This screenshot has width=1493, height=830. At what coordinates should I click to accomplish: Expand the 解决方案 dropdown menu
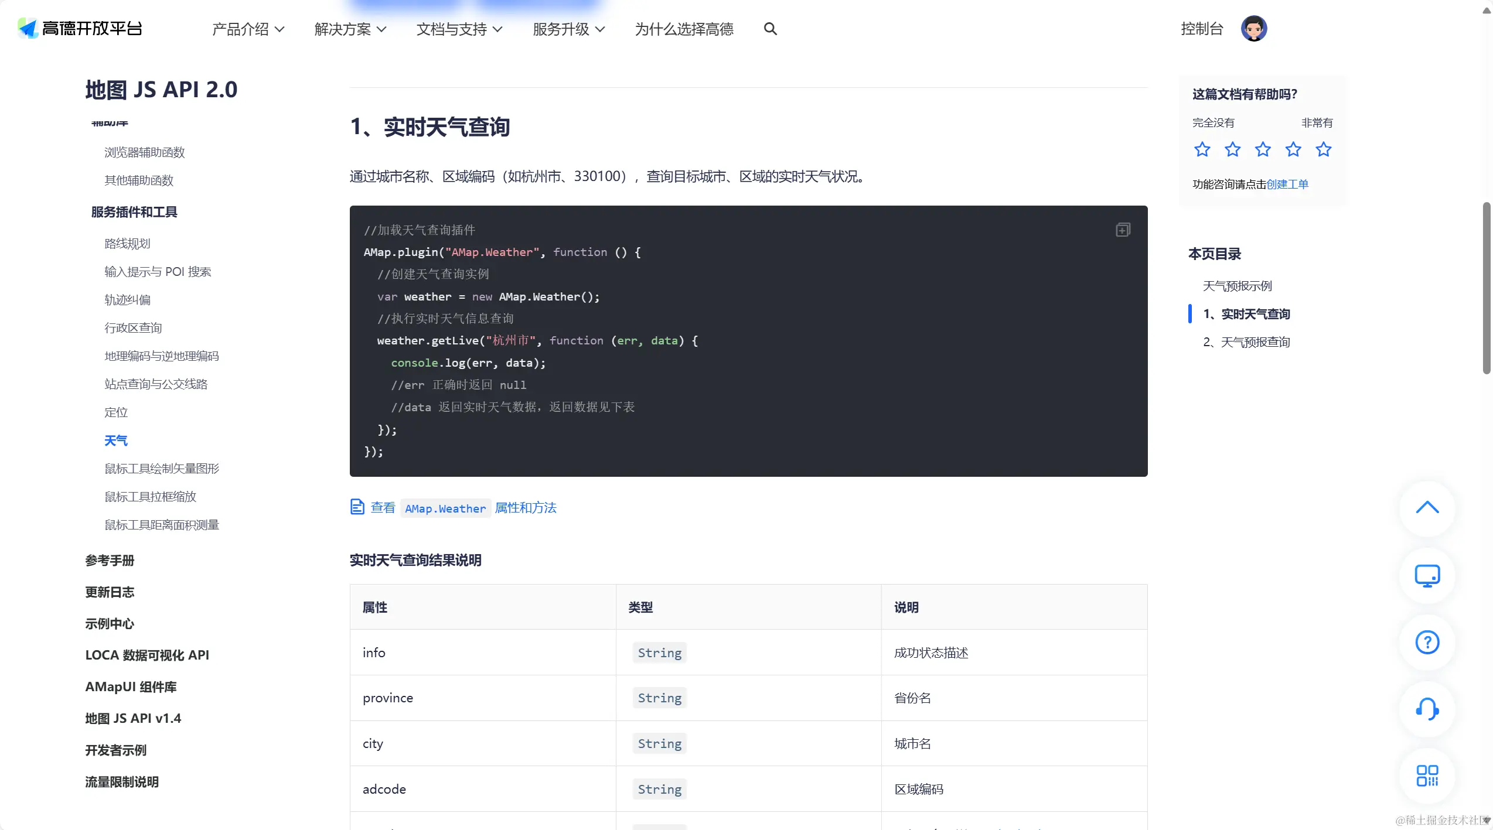coord(350,29)
